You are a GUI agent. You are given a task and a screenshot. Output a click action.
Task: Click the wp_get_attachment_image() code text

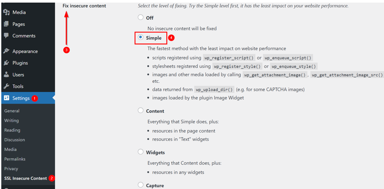[x=275, y=75]
